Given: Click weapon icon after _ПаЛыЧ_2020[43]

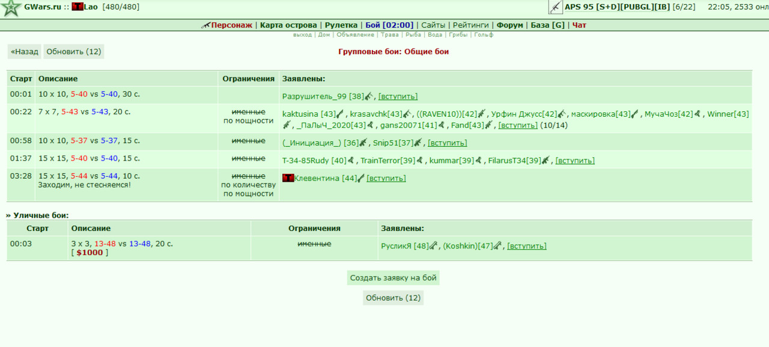Looking at the screenshot, I should 370,125.
